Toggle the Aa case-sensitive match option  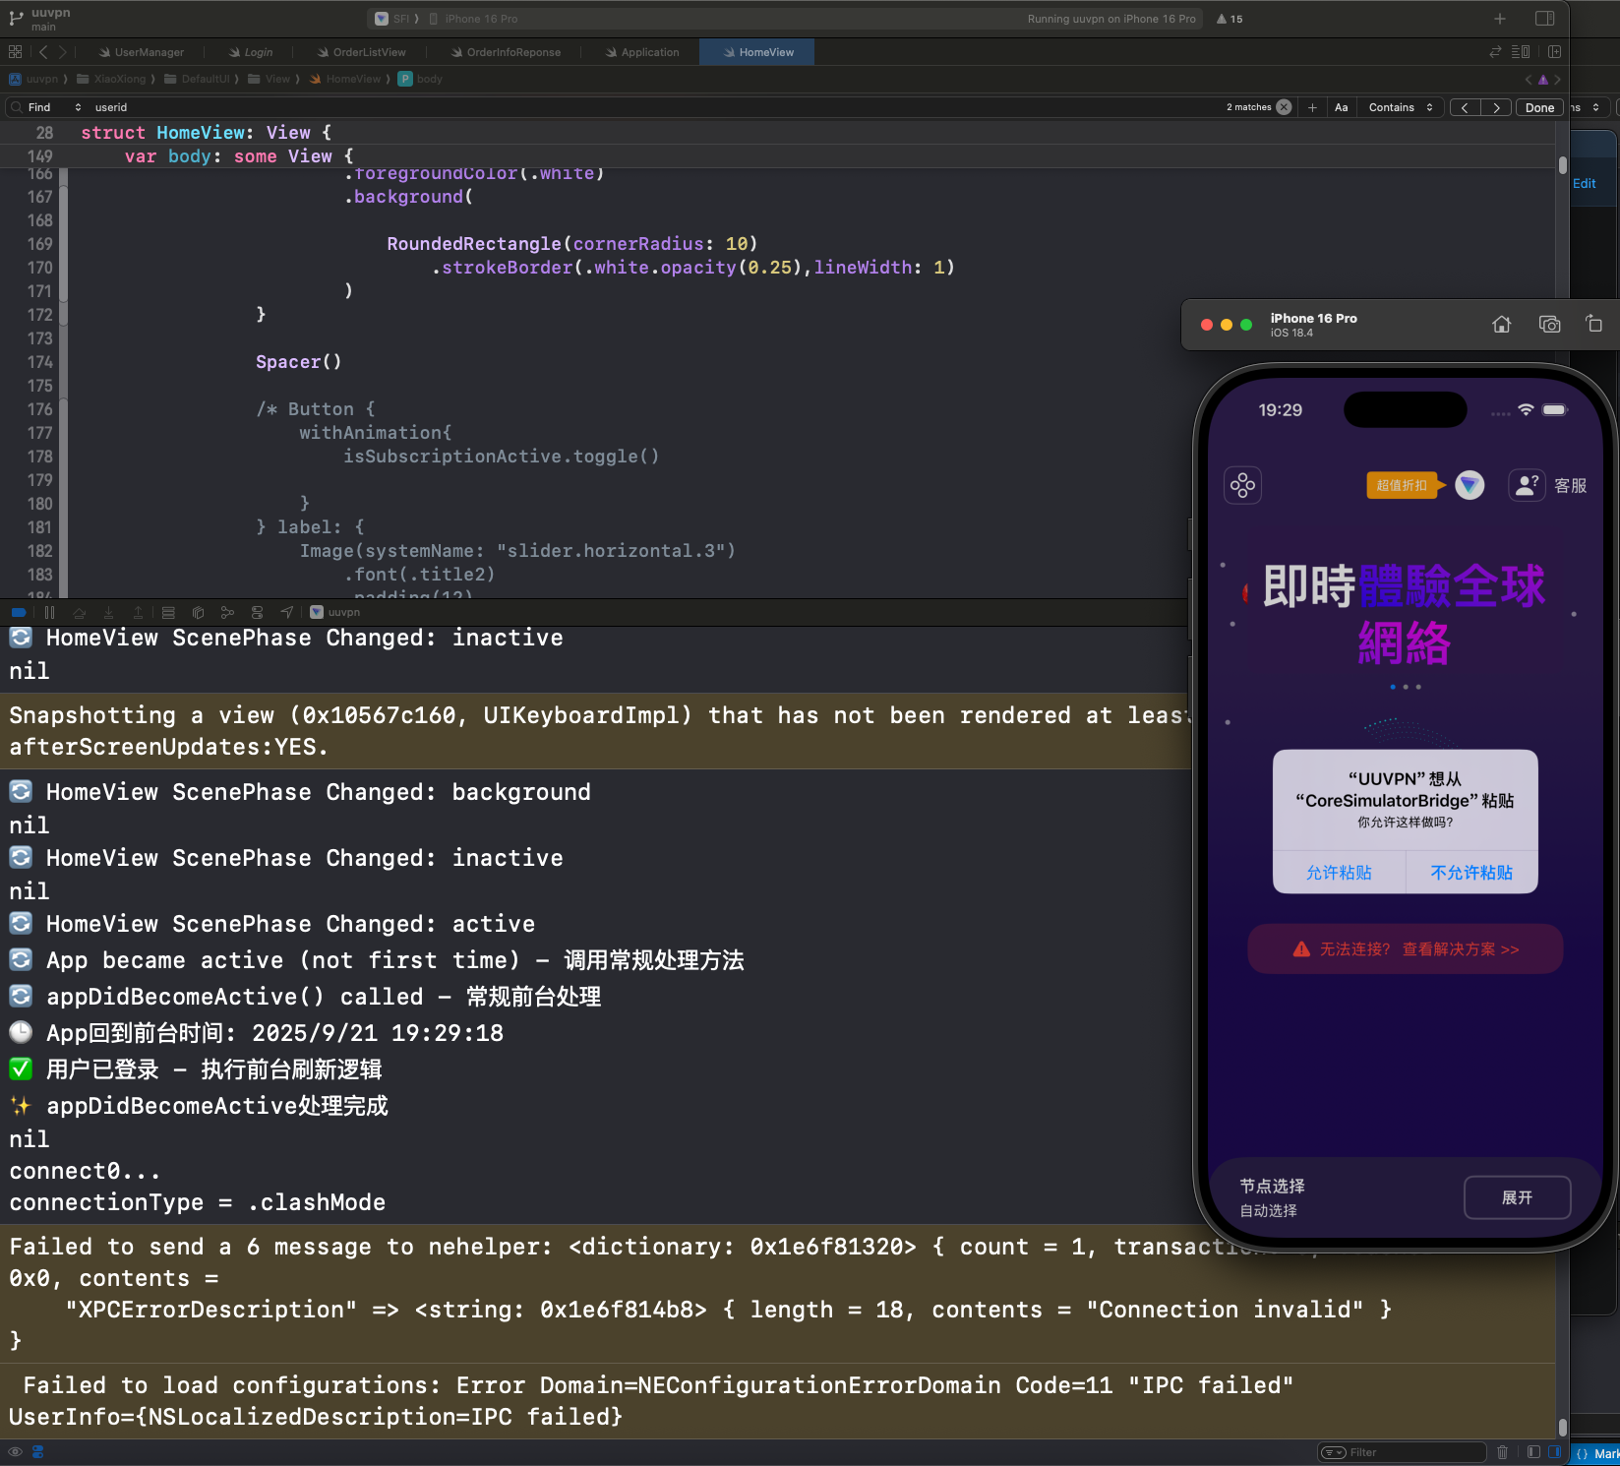[1341, 107]
